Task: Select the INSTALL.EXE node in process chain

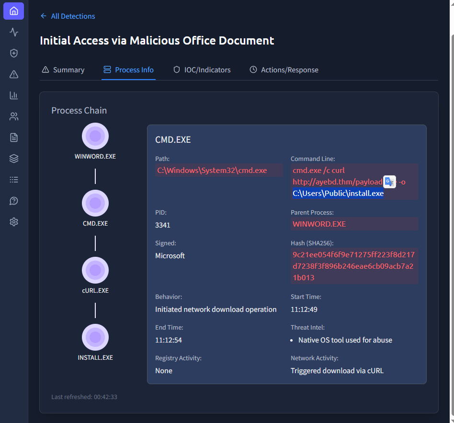Action: [x=95, y=337]
